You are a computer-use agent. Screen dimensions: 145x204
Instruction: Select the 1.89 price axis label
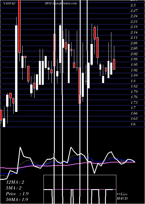point(134,75)
